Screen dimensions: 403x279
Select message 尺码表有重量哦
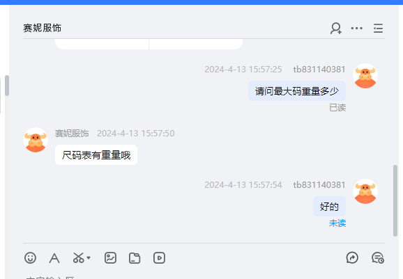click(x=96, y=155)
